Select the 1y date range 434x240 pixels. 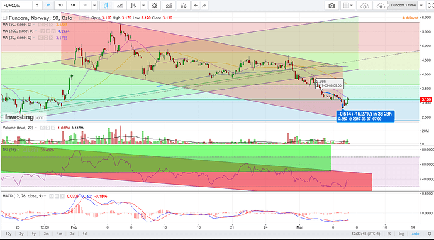click(33, 234)
